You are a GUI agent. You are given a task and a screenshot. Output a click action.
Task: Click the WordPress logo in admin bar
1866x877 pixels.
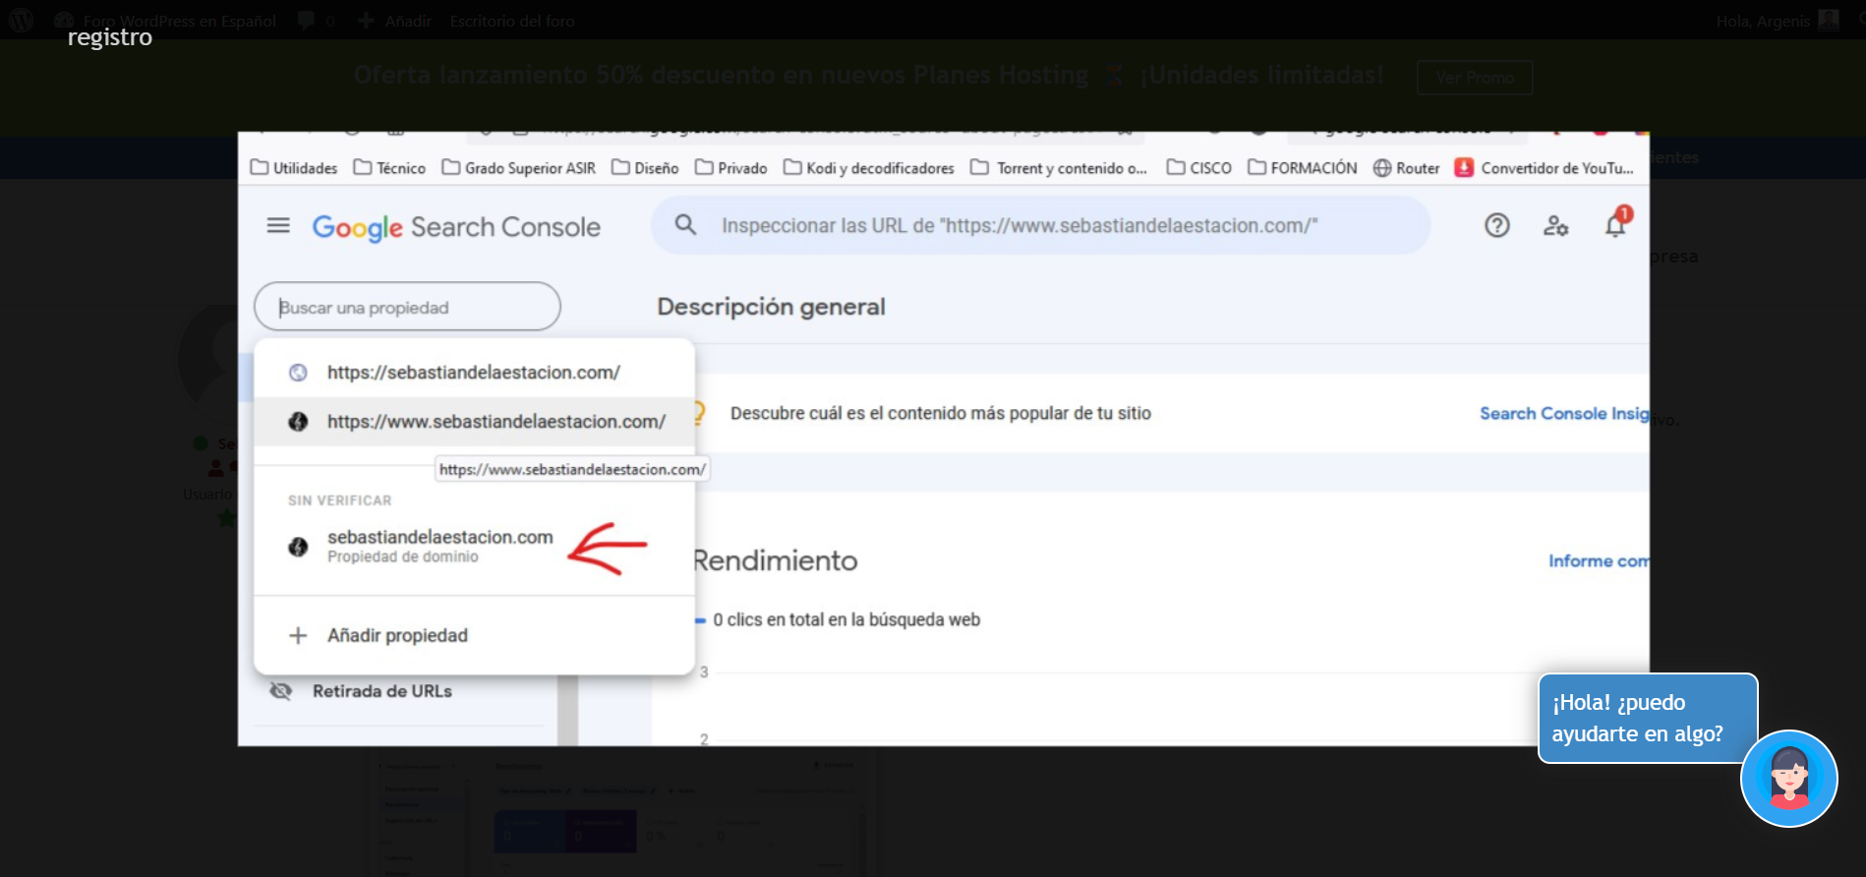[22, 20]
